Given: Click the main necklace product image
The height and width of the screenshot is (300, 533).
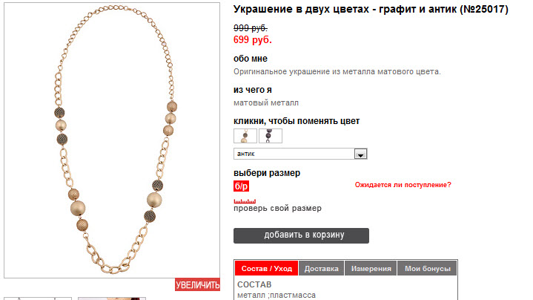Looking at the screenshot, I should coord(112,140).
